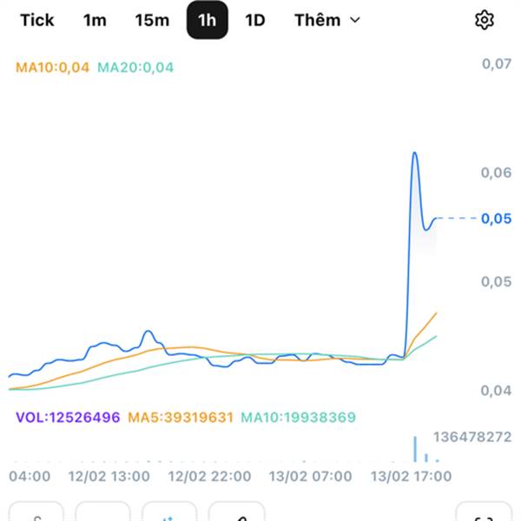Image resolution: width=521 pixels, height=521 pixels.
Task: Click the 12/02 13:00 time axis label
Action: 109,477
